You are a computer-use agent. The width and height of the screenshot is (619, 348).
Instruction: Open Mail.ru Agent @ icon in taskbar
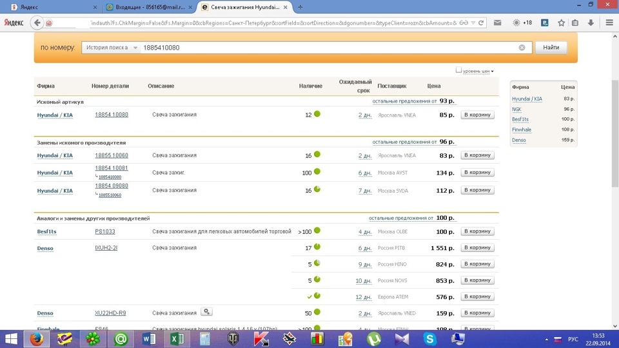click(121, 339)
